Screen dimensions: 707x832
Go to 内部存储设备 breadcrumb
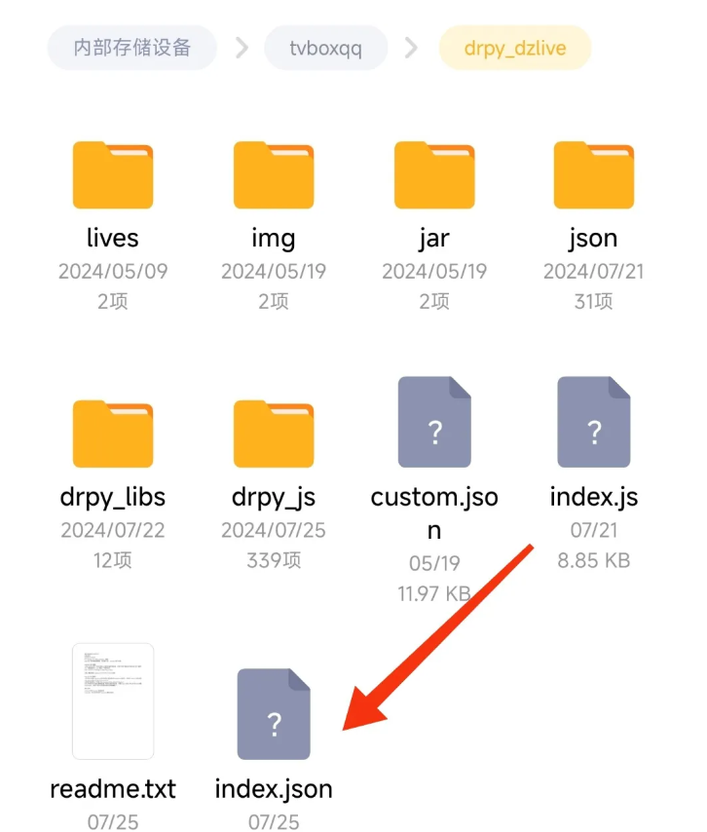click(132, 48)
